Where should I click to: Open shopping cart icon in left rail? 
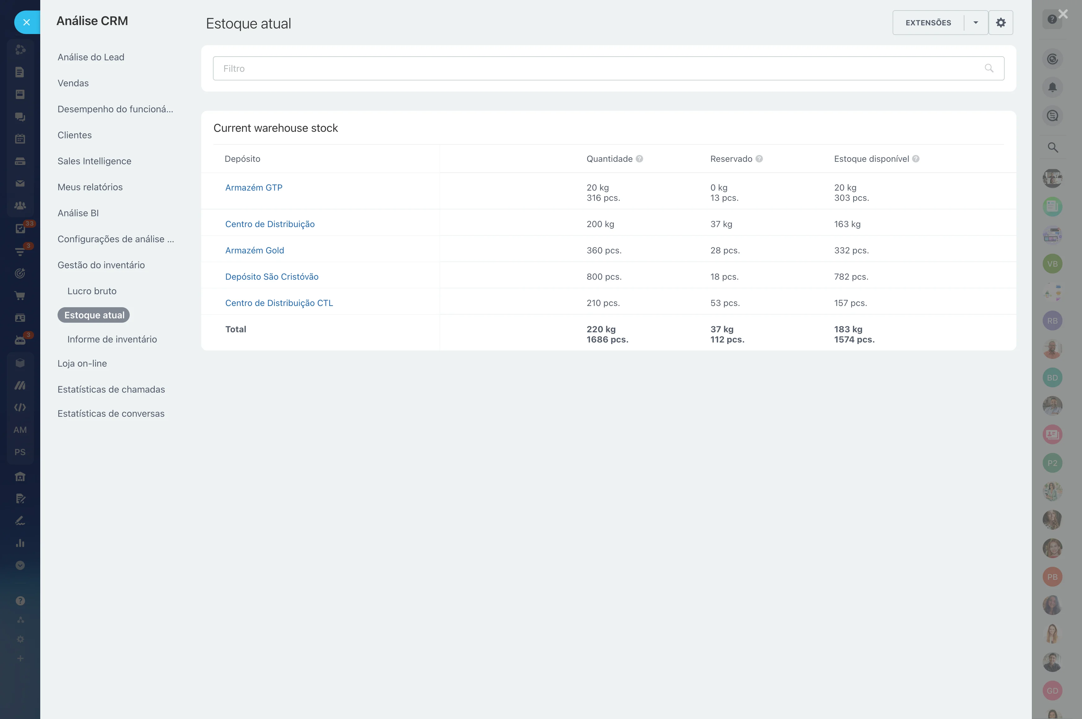point(20,296)
